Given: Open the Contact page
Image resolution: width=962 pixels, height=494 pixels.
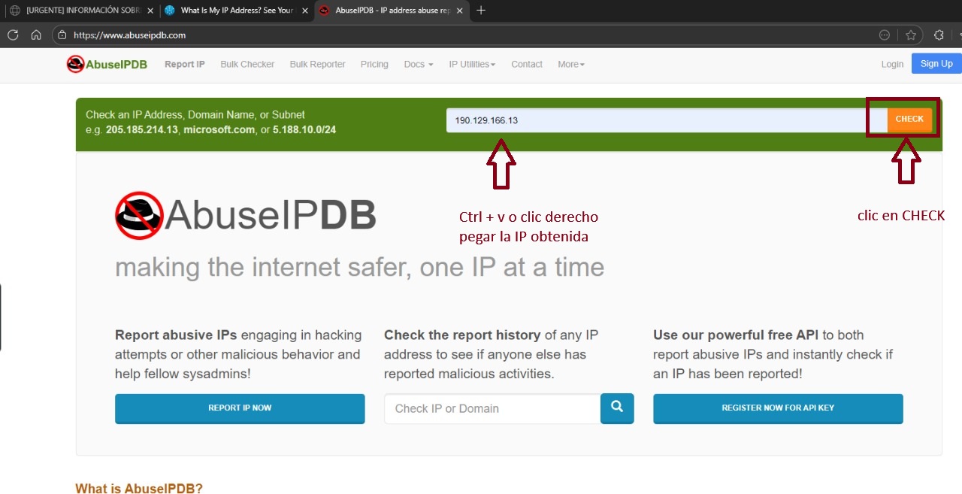Looking at the screenshot, I should click(527, 64).
